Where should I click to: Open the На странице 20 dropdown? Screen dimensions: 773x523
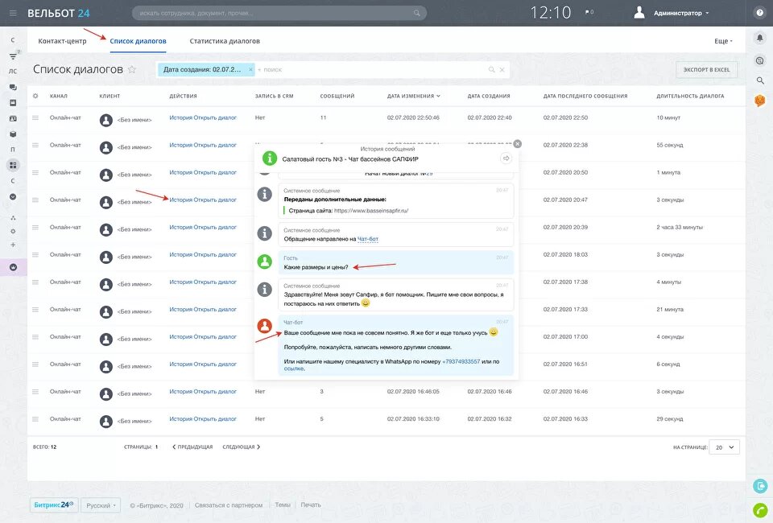coord(724,447)
